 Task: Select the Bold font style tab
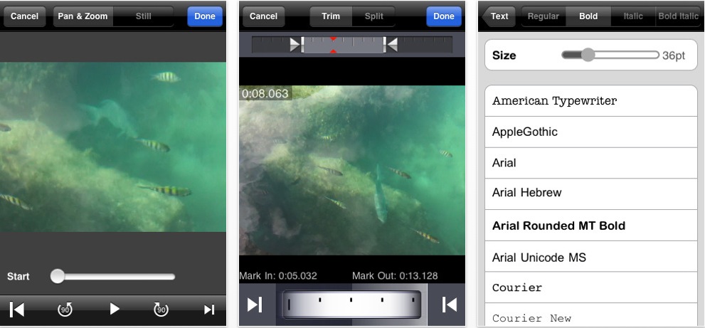(x=588, y=16)
